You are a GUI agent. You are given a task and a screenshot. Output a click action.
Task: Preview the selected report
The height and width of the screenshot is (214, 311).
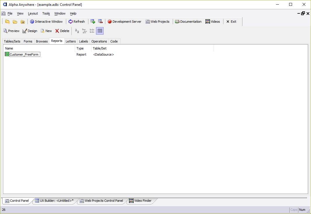[11, 31]
